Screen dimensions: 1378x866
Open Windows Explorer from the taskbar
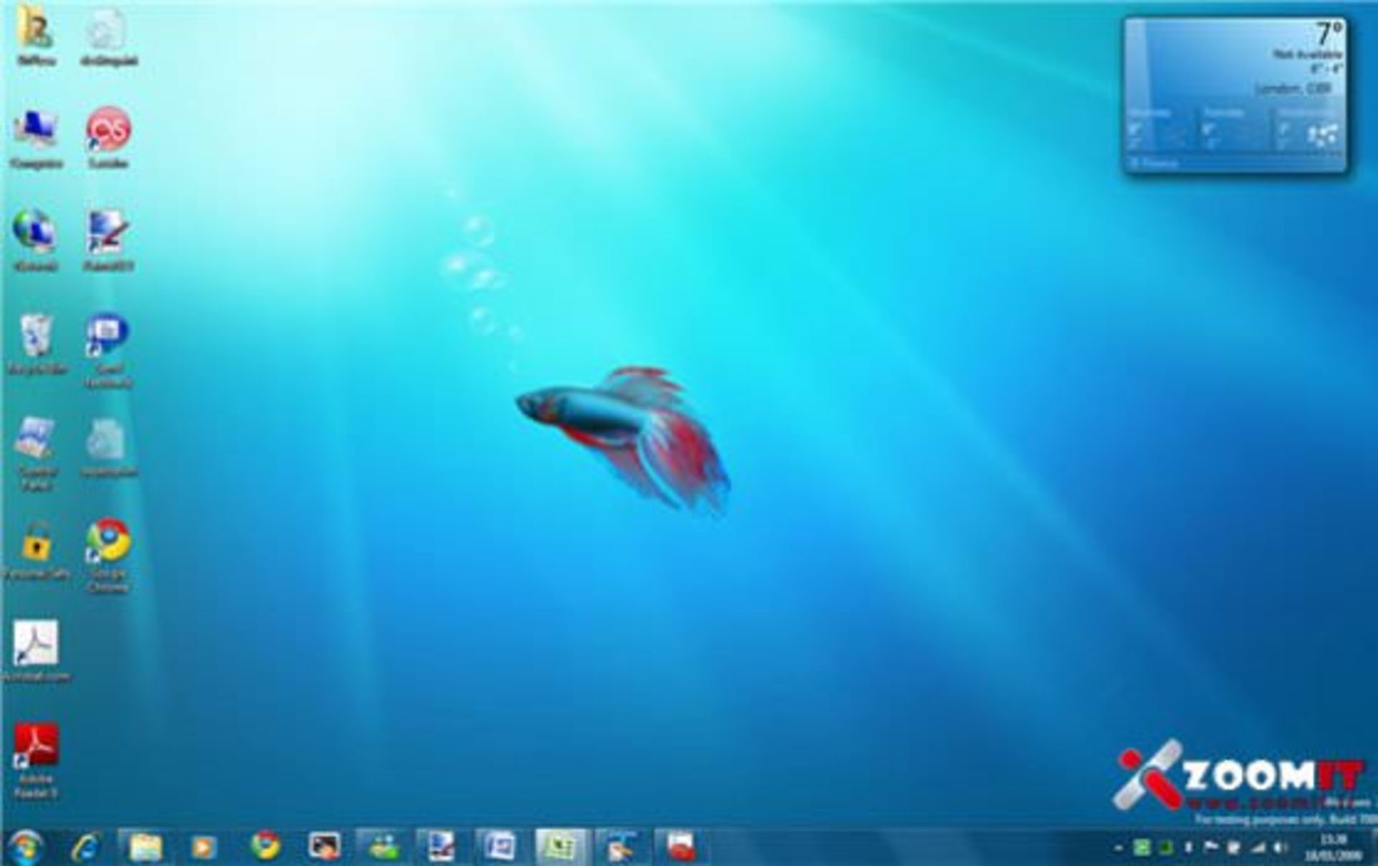(146, 847)
